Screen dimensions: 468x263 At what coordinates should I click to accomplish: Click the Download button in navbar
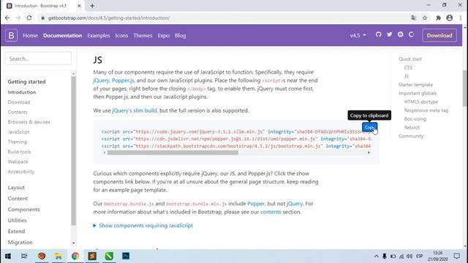point(439,35)
